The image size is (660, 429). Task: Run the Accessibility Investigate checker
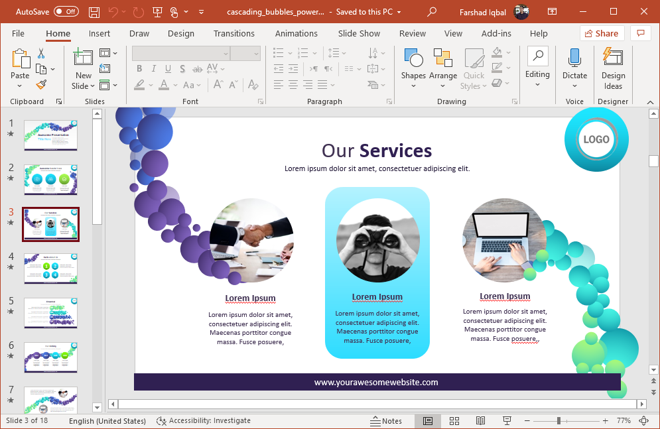(x=202, y=420)
